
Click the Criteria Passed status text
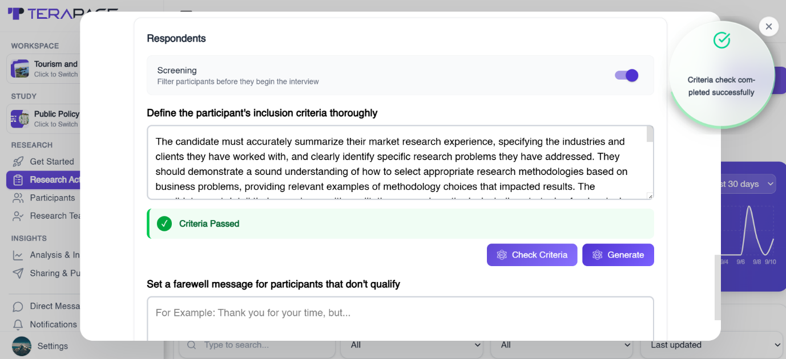tap(209, 223)
